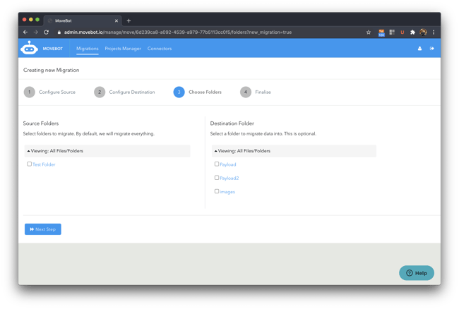
Task: Open Chrome's three-dot menu
Action: [x=434, y=32]
